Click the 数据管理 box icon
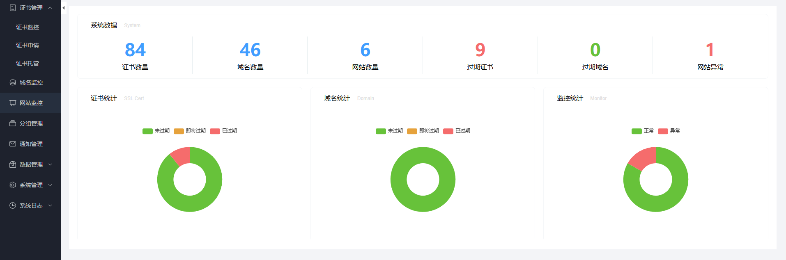 [13, 164]
